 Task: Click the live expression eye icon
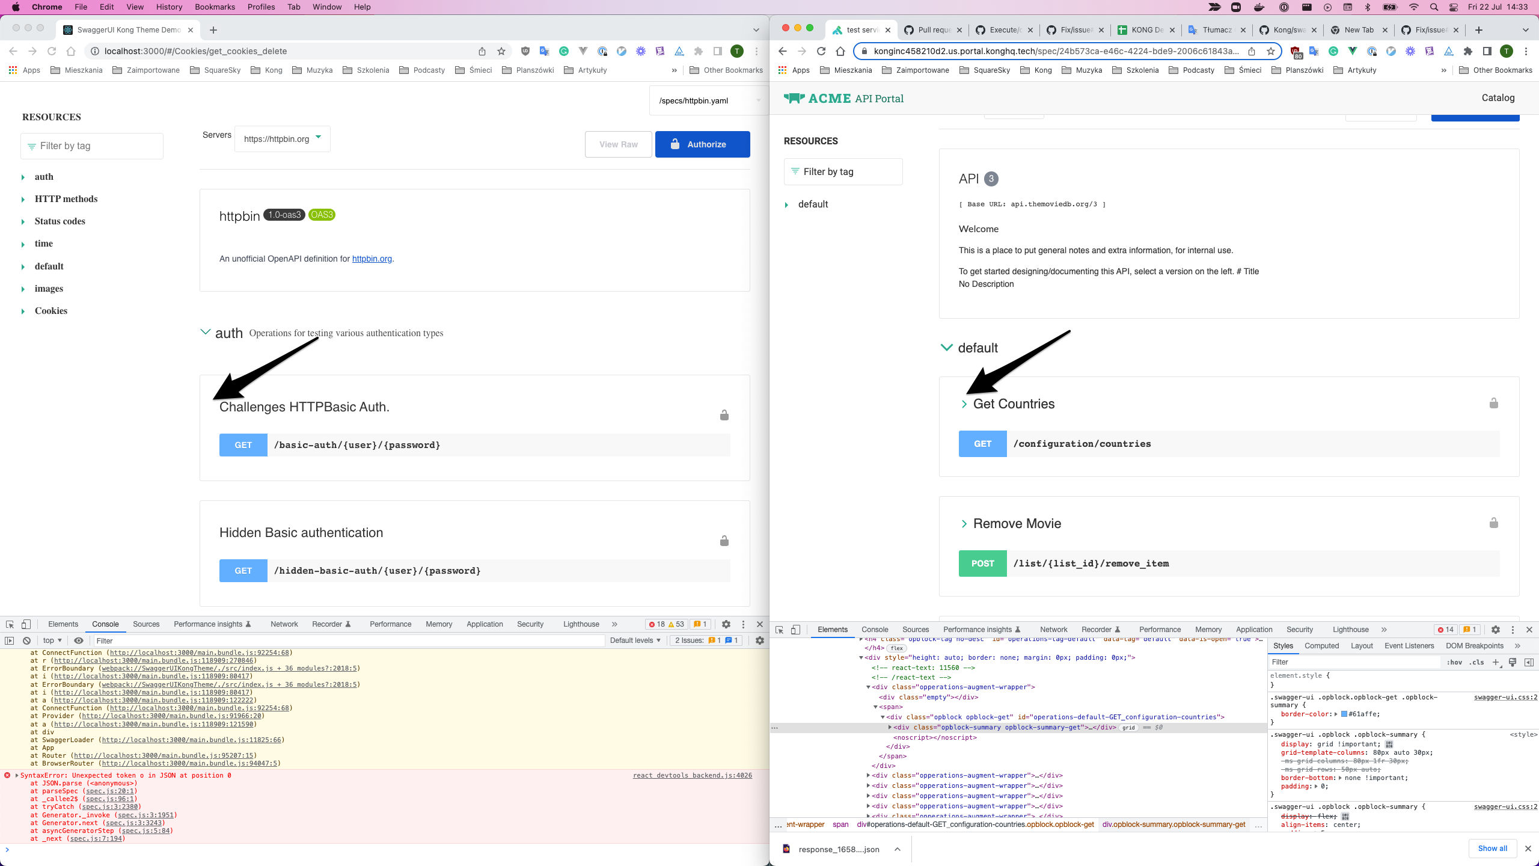pos(79,640)
